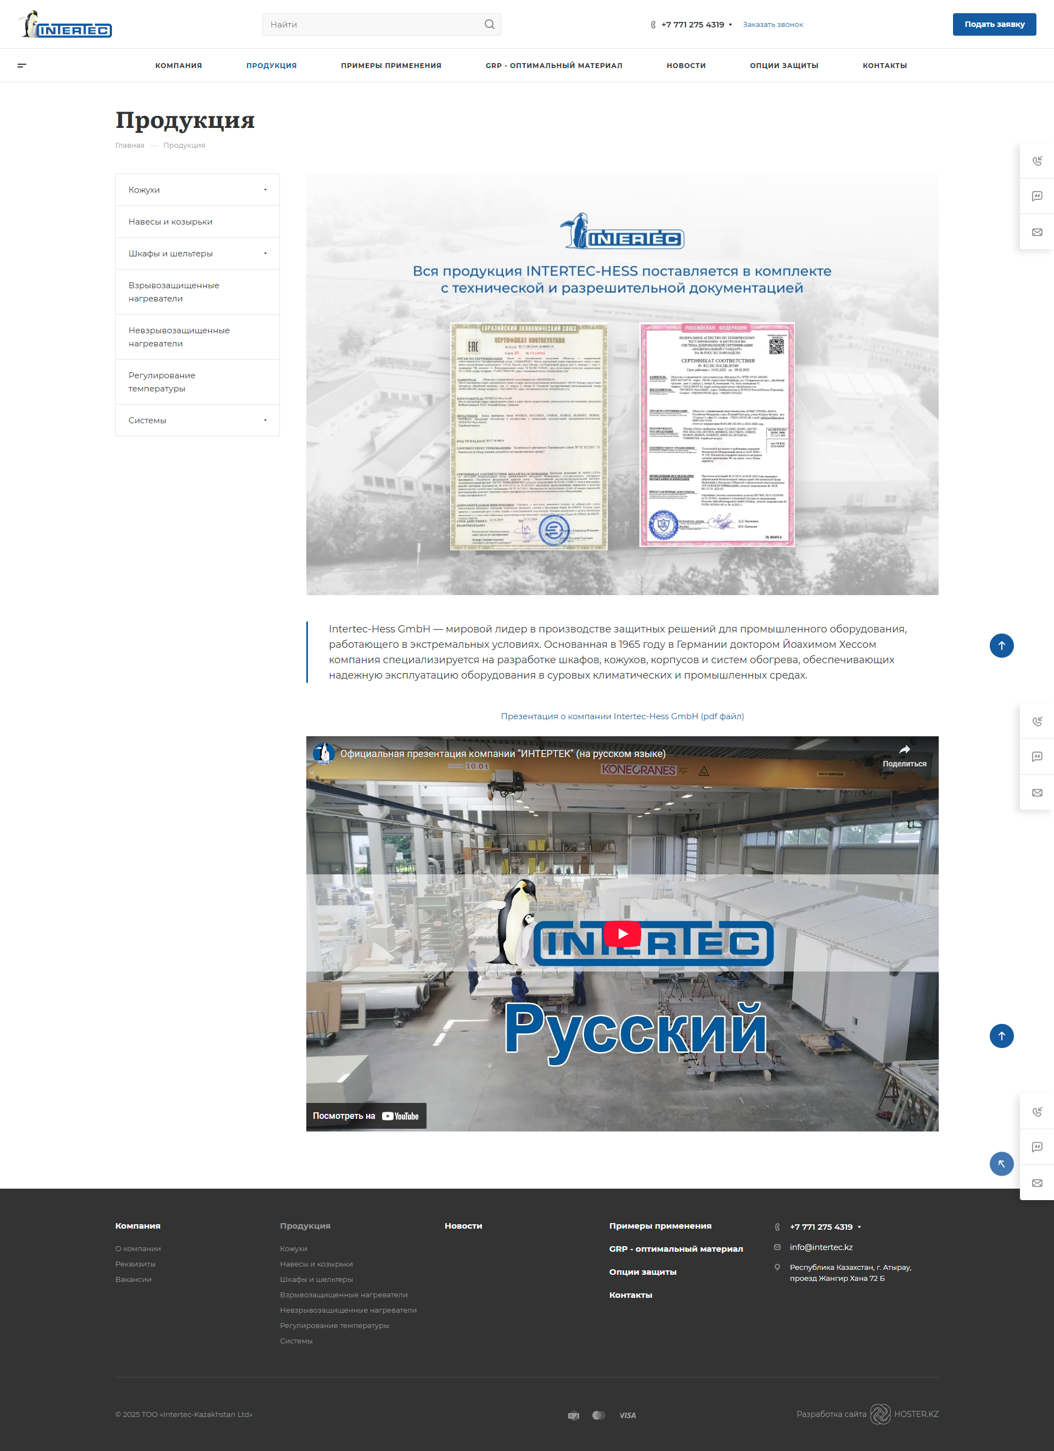
Task: Select the Системы sidebar category label
Action: [x=147, y=421]
